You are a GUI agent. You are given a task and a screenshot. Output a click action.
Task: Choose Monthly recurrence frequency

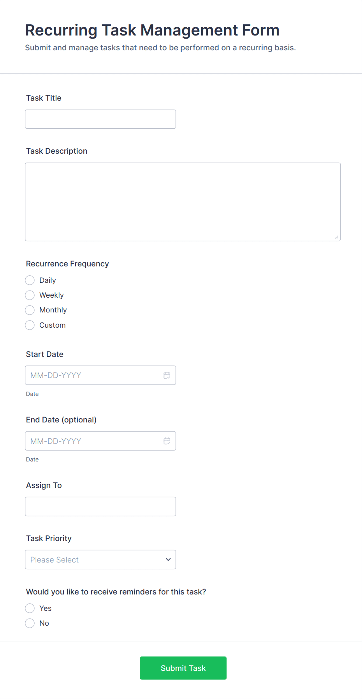[x=30, y=310]
